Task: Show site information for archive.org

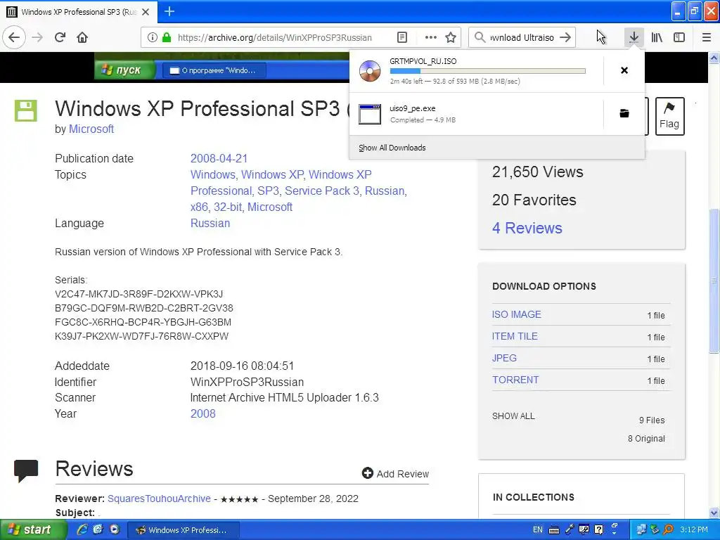Action: (153, 37)
